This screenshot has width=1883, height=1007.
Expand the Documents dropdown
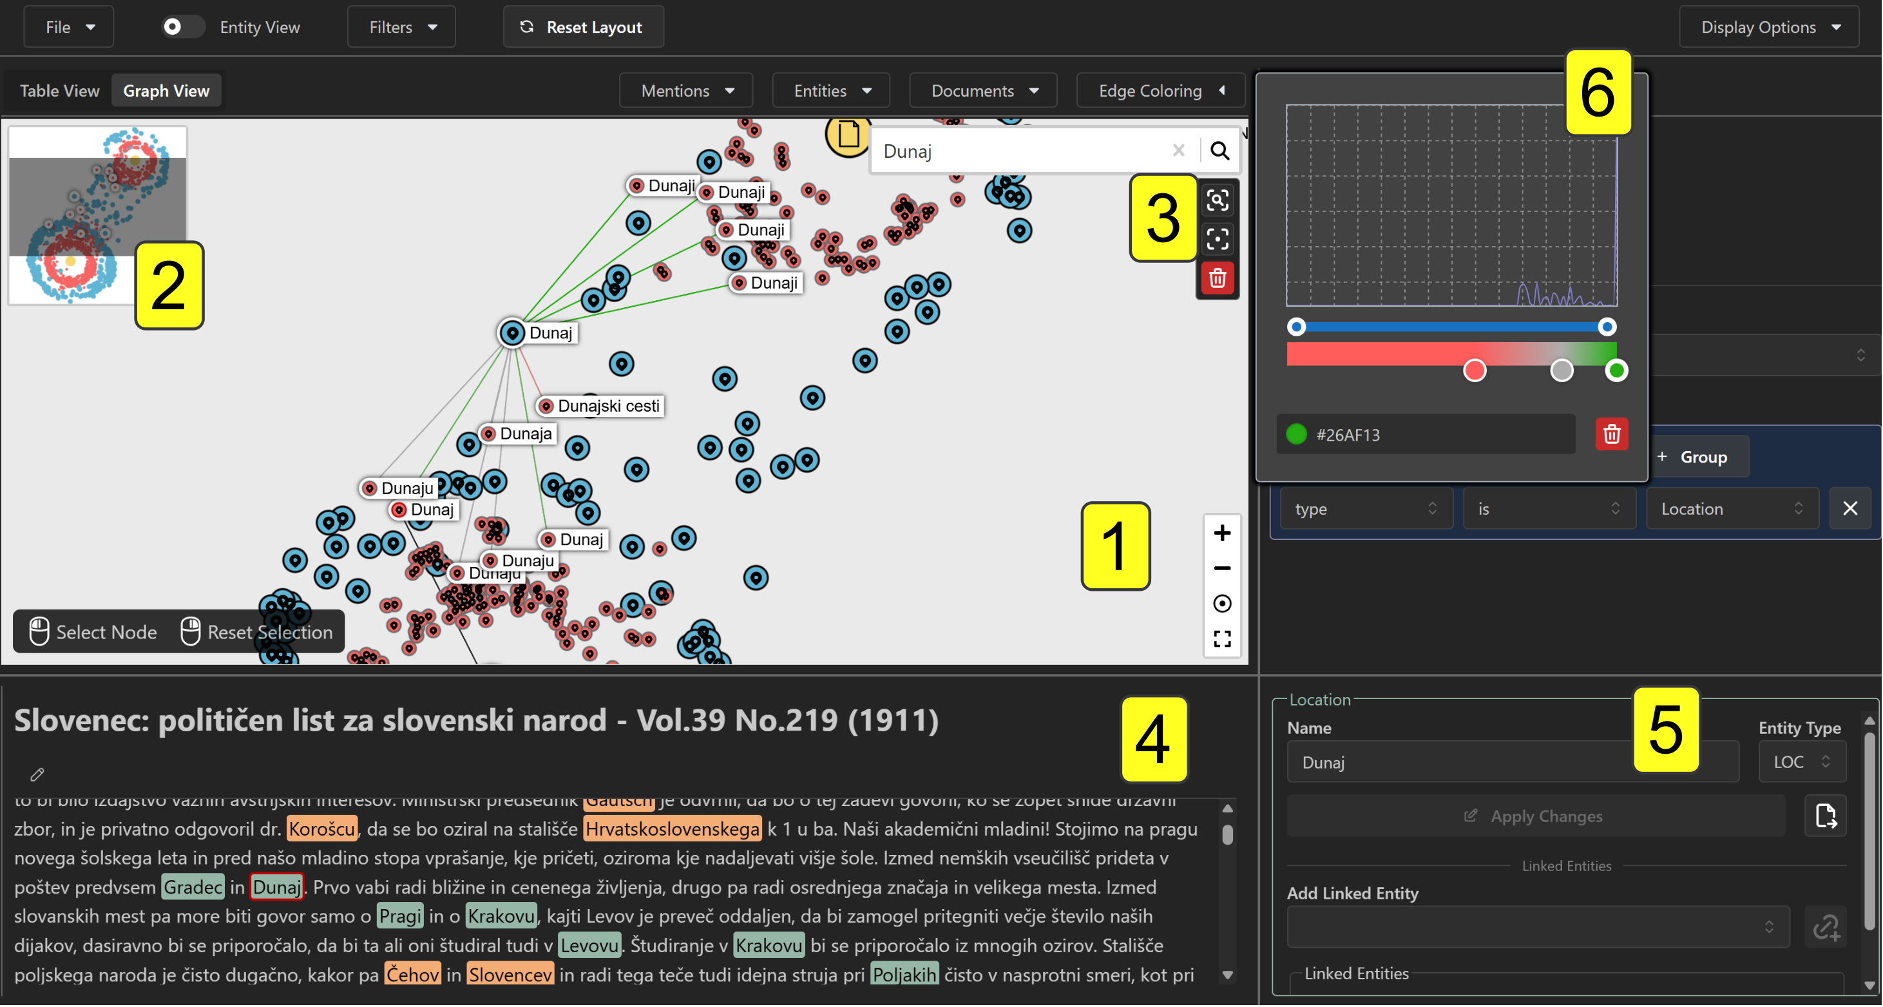(982, 91)
